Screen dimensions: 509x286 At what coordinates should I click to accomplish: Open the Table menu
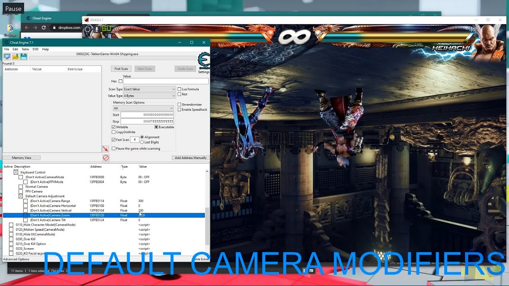click(x=25, y=49)
